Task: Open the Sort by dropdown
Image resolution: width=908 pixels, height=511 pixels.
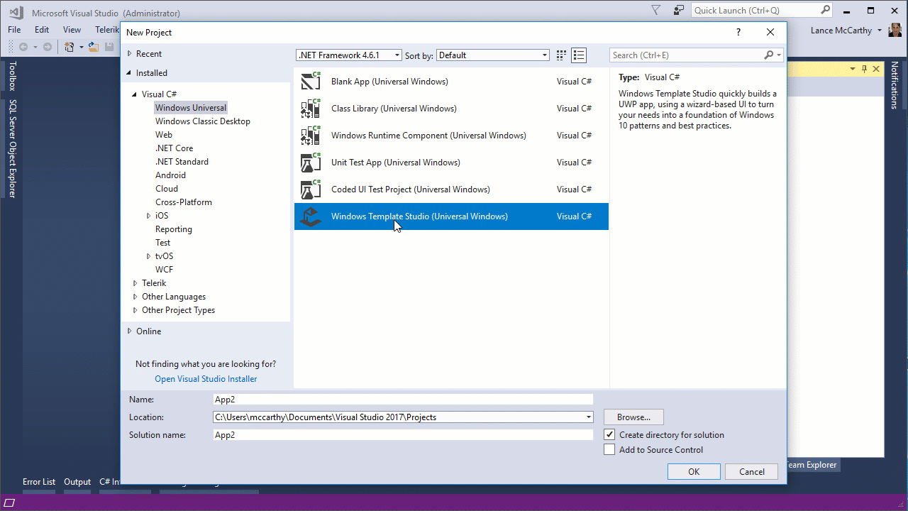Action: (493, 55)
